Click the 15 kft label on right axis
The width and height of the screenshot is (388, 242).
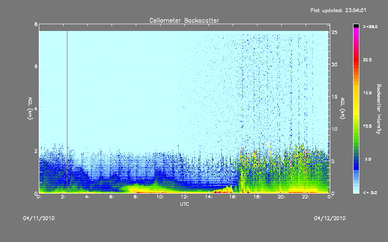pos(334,97)
